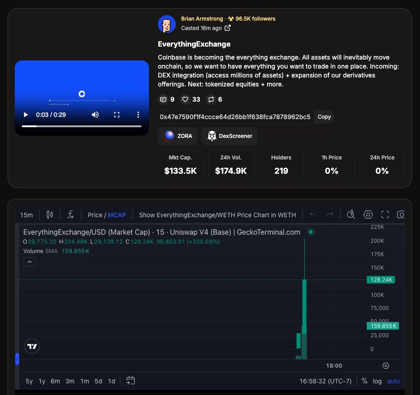The image size is (420, 395).
Task: Take a chart snapshot with camera icon
Action: 401,215
